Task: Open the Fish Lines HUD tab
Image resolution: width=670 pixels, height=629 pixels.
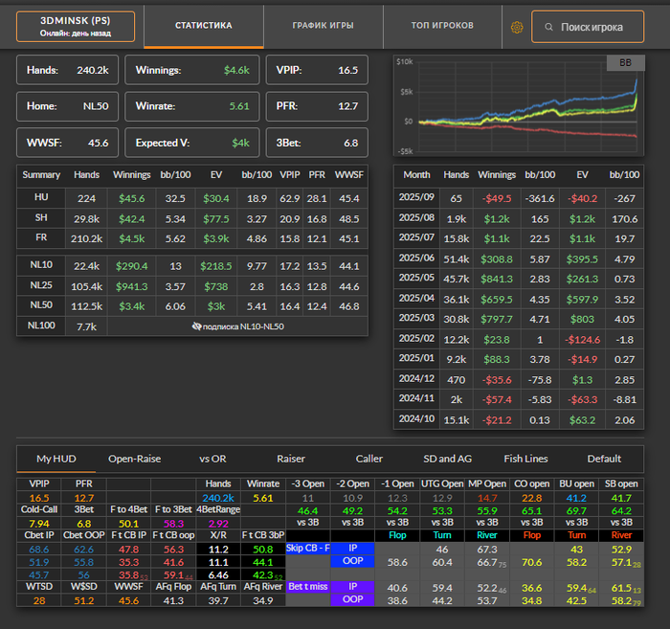Action: click(x=525, y=459)
